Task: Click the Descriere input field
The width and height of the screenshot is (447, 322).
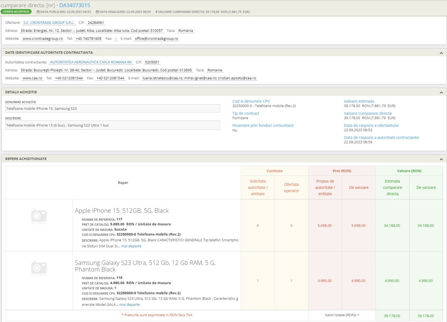Action: (x=112, y=125)
